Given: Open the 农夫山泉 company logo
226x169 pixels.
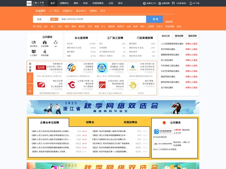Looking at the screenshot, I should click(x=41, y=68).
